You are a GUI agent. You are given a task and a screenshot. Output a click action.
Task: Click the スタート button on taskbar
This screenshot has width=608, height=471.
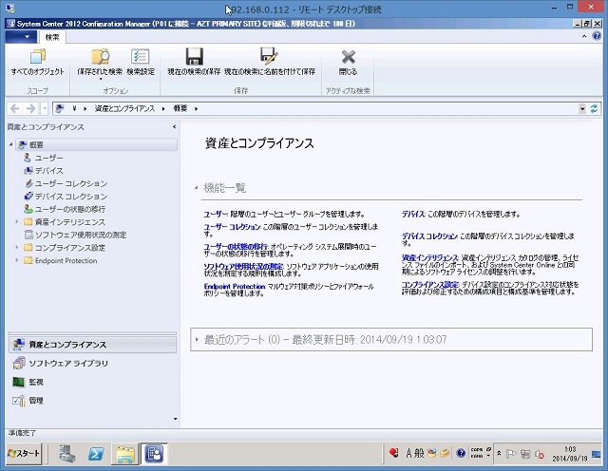click(24, 453)
